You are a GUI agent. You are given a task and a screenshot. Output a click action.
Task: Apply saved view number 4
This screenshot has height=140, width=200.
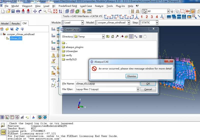tap(157, 17)
